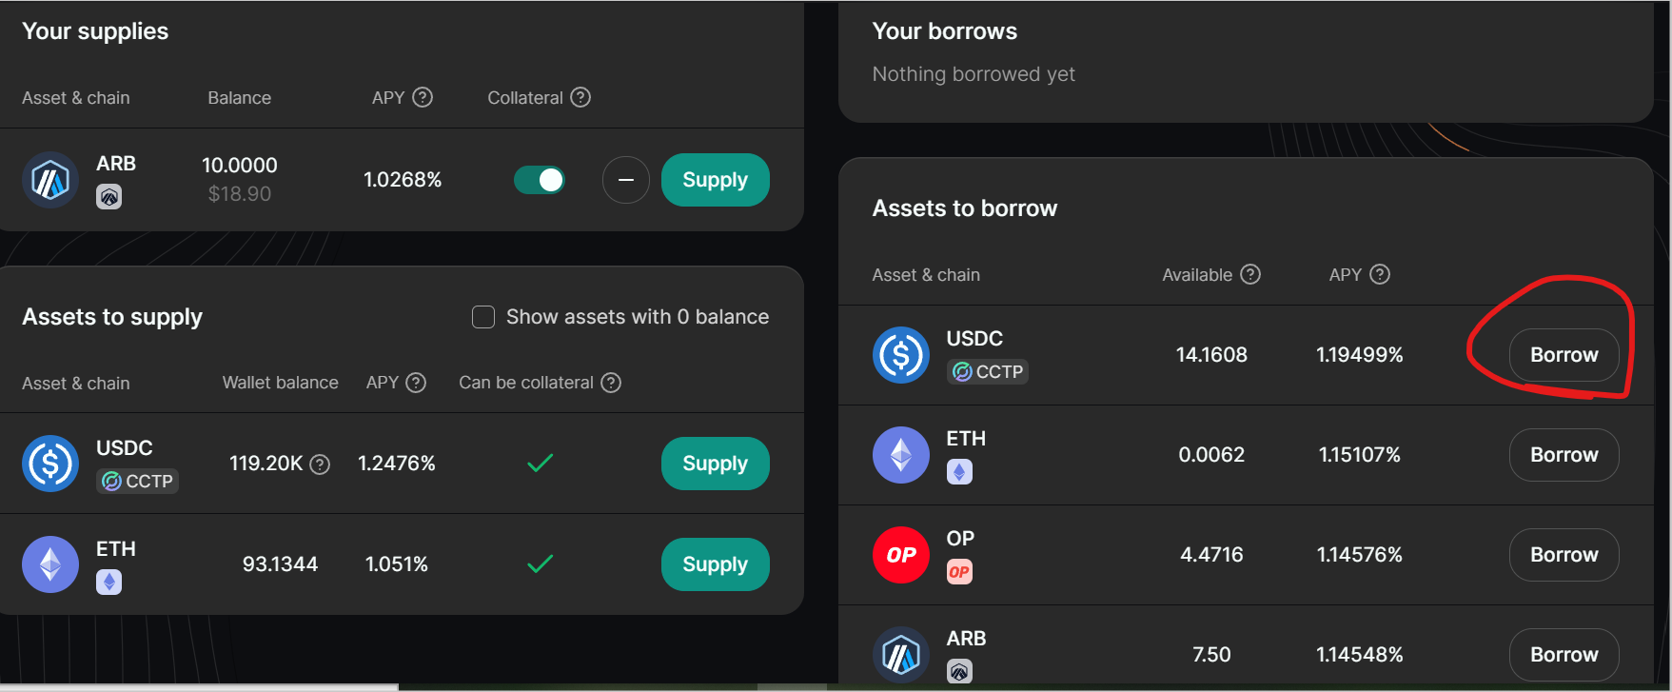Click the APY help icon in Your supplies header
1672x692 pixels.
pyautogui.click(x=423, y=97)
